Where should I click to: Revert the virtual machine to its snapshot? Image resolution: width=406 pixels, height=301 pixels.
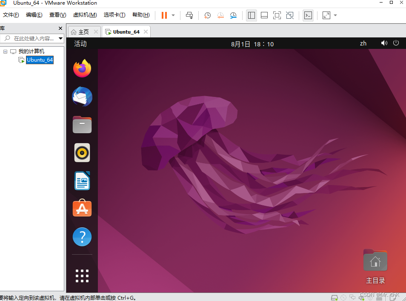click(x=220, y=15)
